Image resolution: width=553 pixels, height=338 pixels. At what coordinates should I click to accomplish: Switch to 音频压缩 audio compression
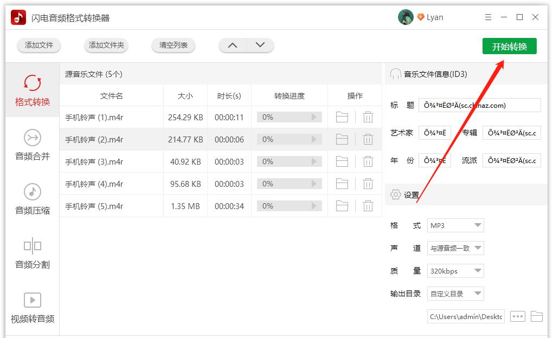point(31,199)
